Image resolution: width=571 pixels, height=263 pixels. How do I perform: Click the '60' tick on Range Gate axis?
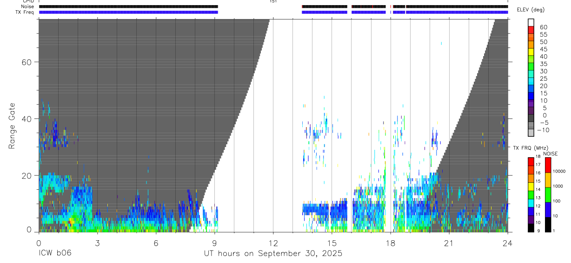pyautogui.click(x=27, y=62)
